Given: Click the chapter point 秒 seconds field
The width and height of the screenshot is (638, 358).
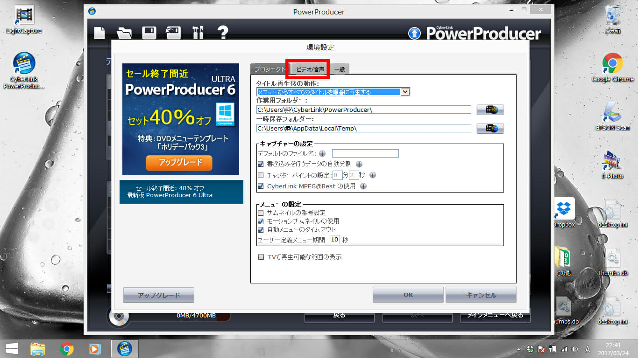Looking at the screenshot, I should tap(354, 175).
